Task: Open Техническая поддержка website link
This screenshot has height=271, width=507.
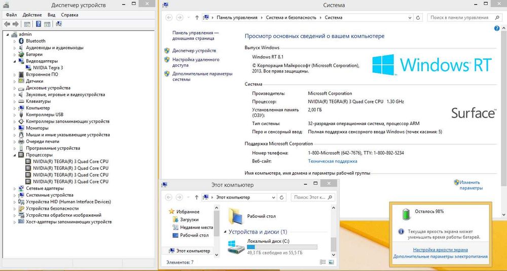Action: (333, 161)
